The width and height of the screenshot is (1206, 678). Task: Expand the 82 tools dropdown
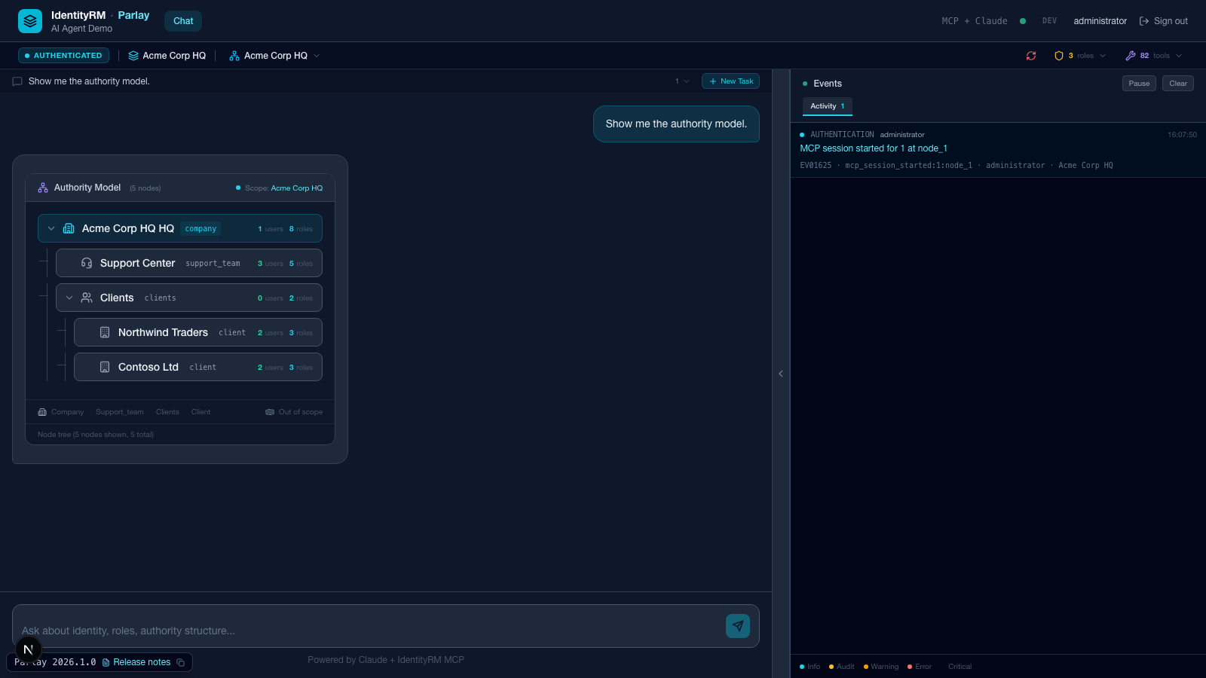pos(1154,56)
